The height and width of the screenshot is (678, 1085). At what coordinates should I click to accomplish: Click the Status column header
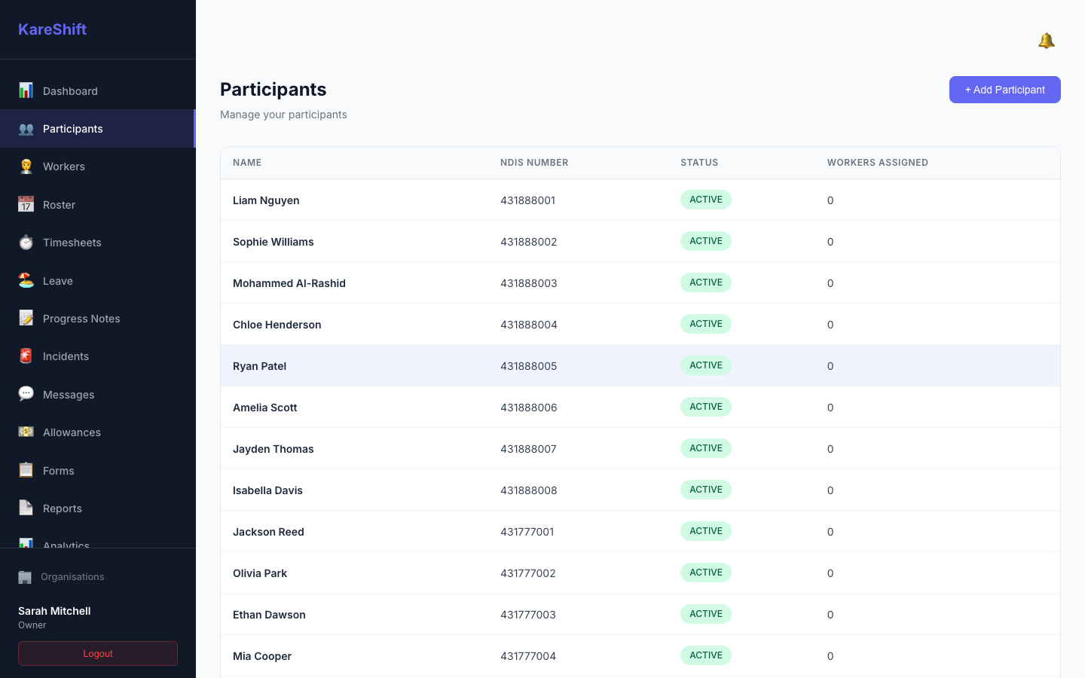click(699, 163)
